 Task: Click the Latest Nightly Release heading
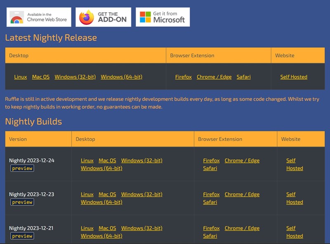click(x=51, y=38)
